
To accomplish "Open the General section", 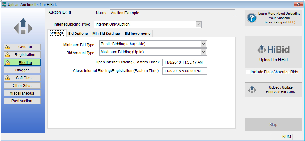I will pyautogui.click(x=22, y=47).
